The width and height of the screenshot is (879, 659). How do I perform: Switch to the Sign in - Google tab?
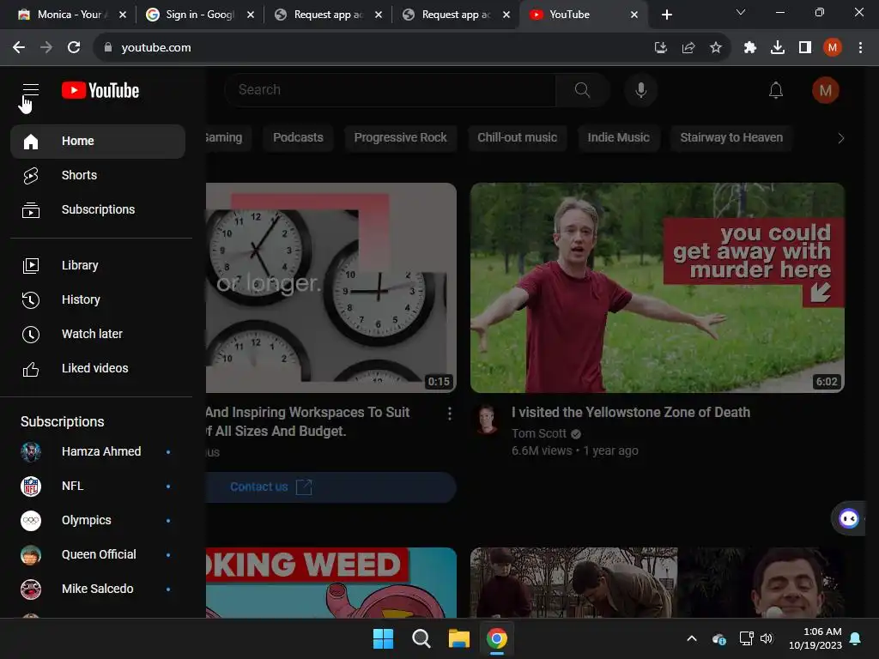coord(198,15)
